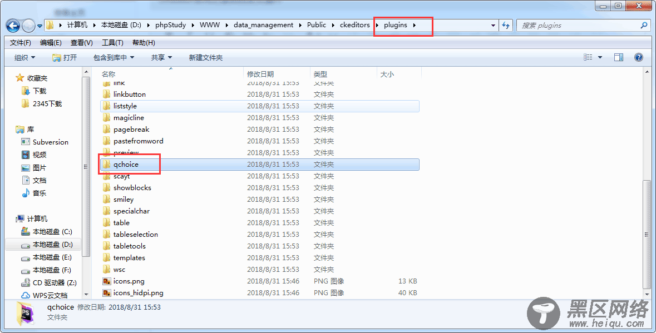Click the change view icon
The height and width of the screenshot is (333, 656).
pos(588,58)
